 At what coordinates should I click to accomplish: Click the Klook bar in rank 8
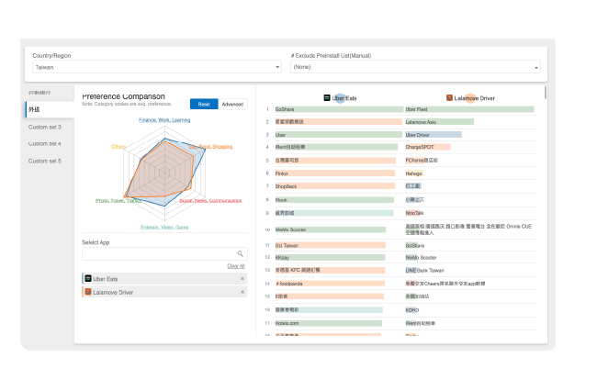(x=334, y=200)
